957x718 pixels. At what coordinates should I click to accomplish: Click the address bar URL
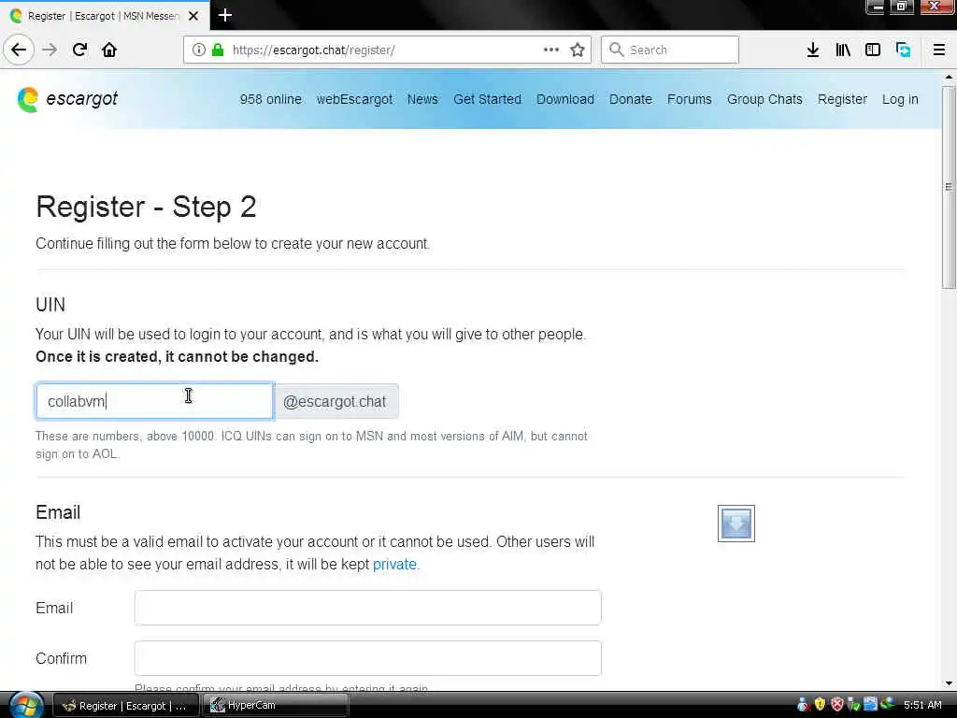click(314, 50)
